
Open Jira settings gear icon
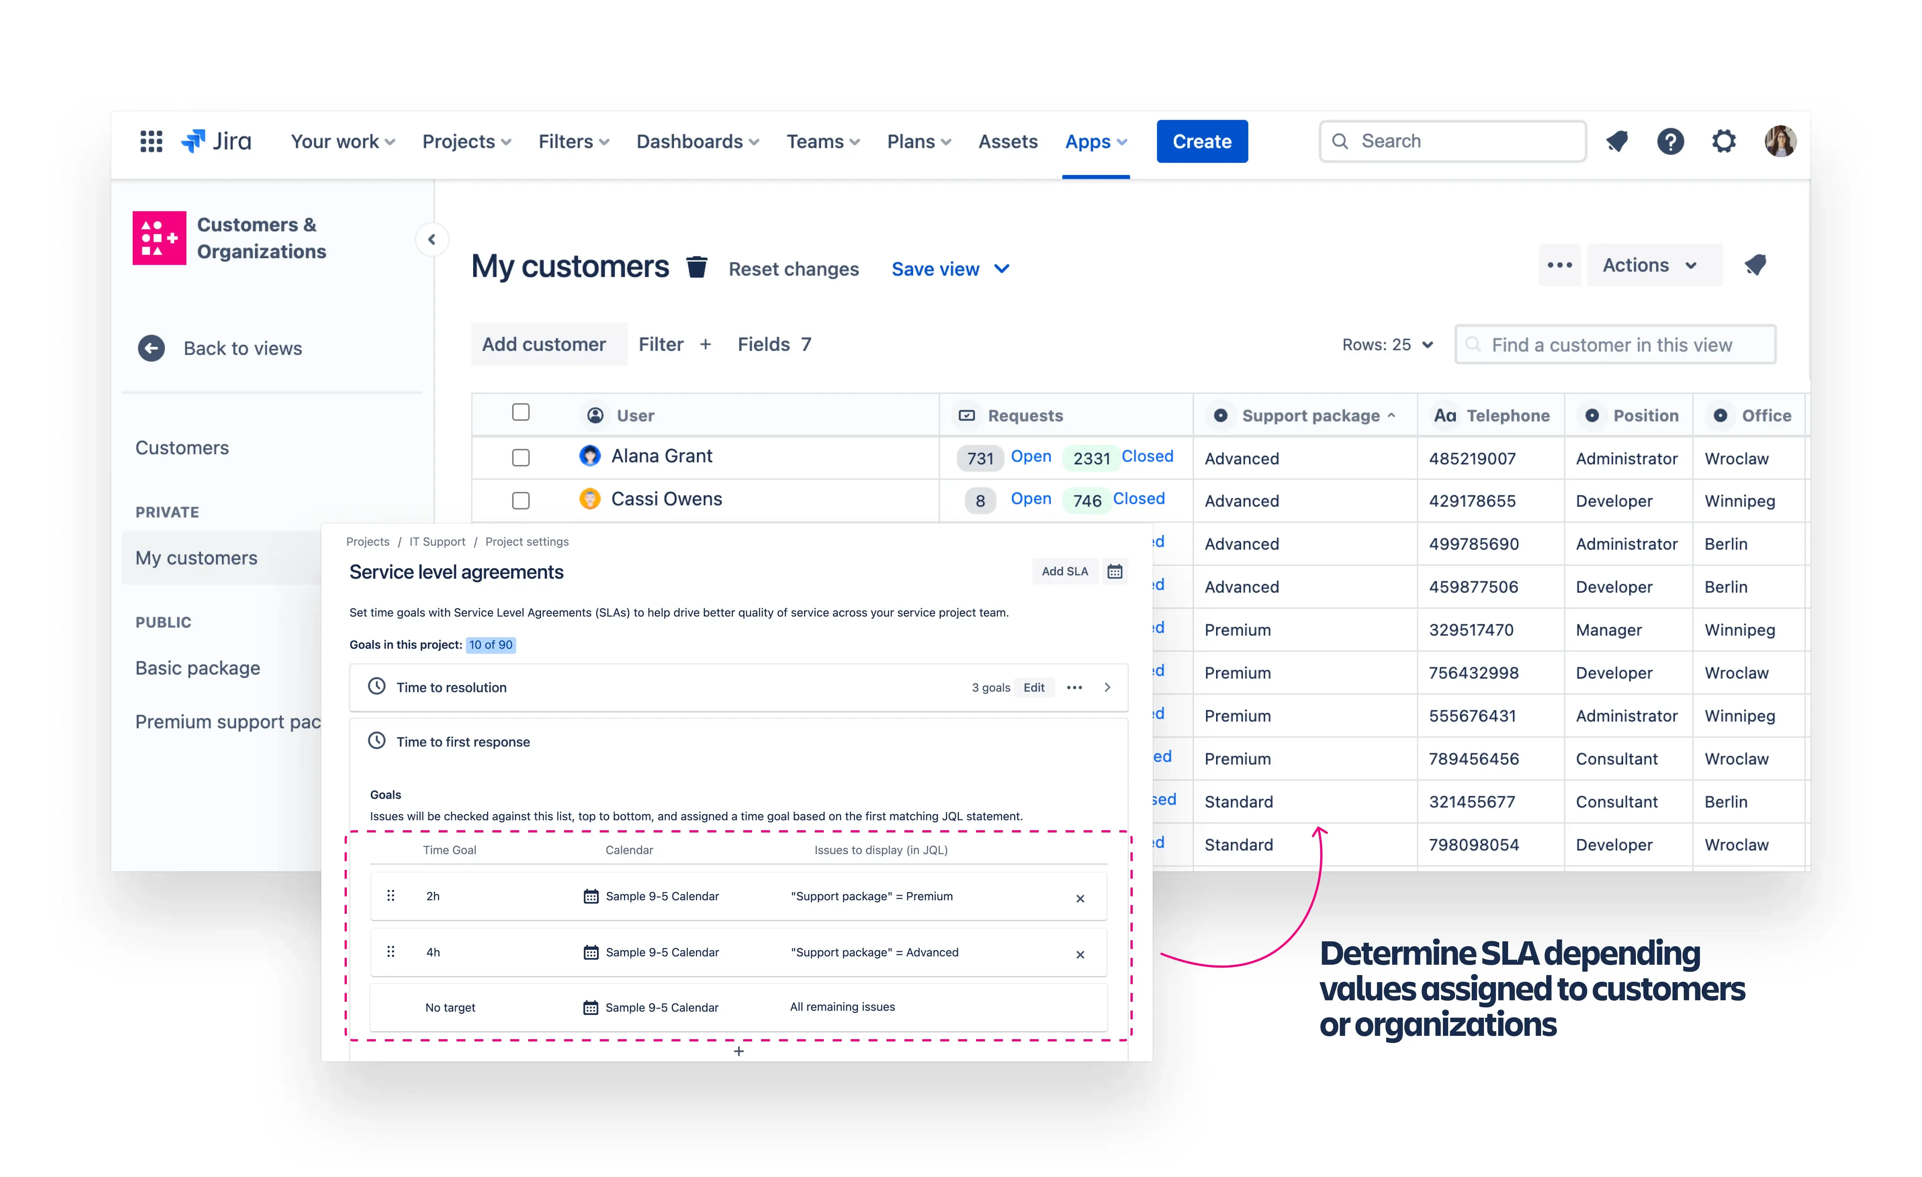[1724, 141]
